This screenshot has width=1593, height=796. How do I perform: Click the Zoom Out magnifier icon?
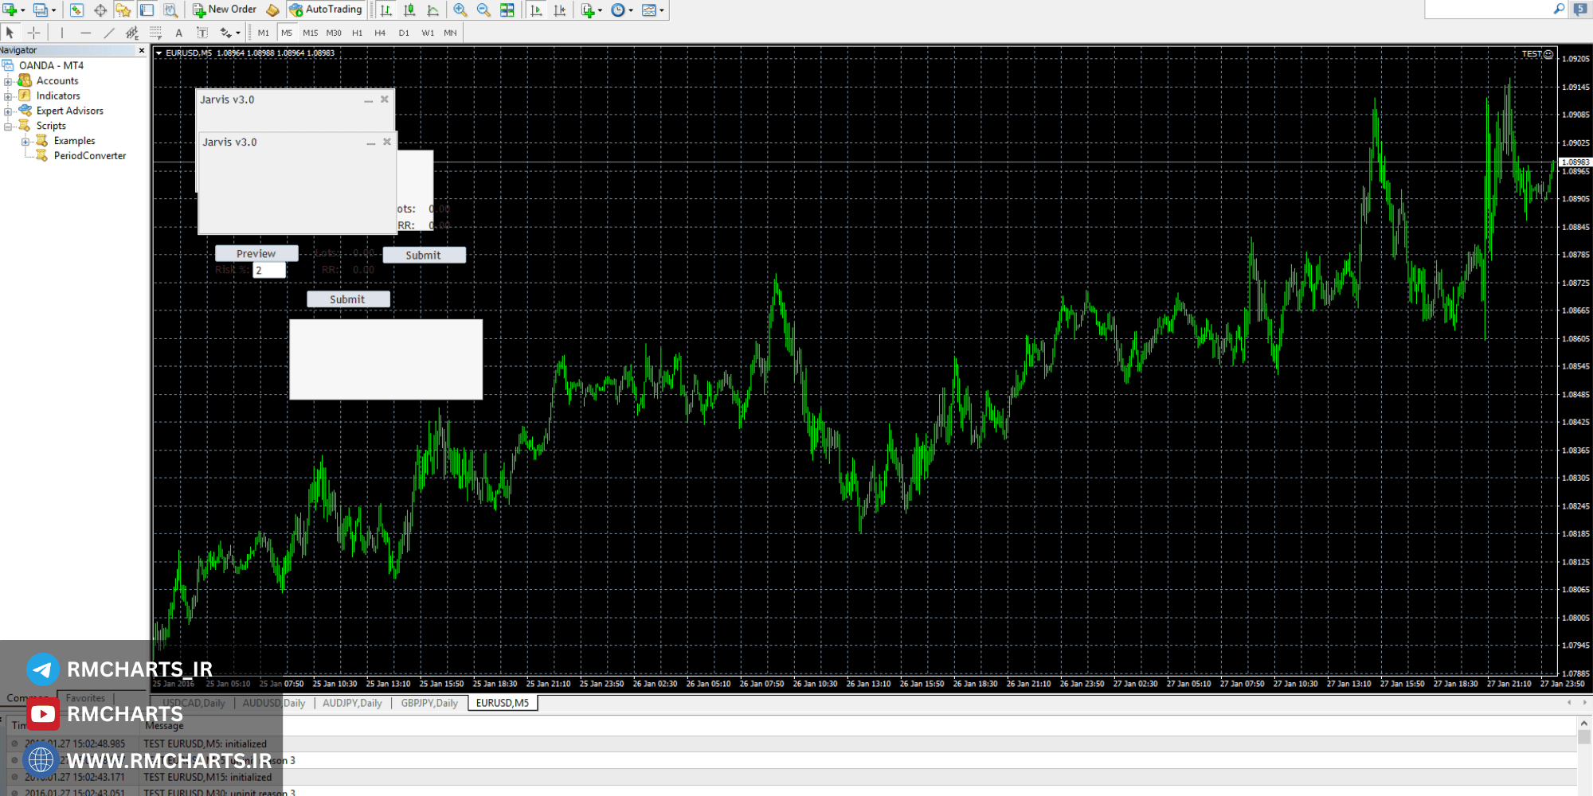483,10
